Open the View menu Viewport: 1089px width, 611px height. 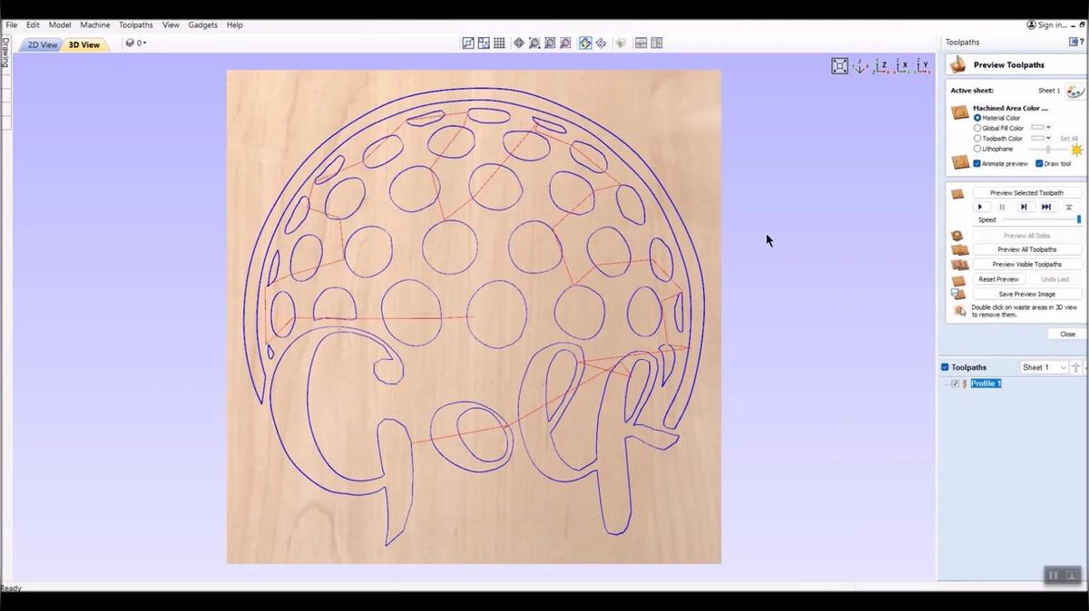171,25
